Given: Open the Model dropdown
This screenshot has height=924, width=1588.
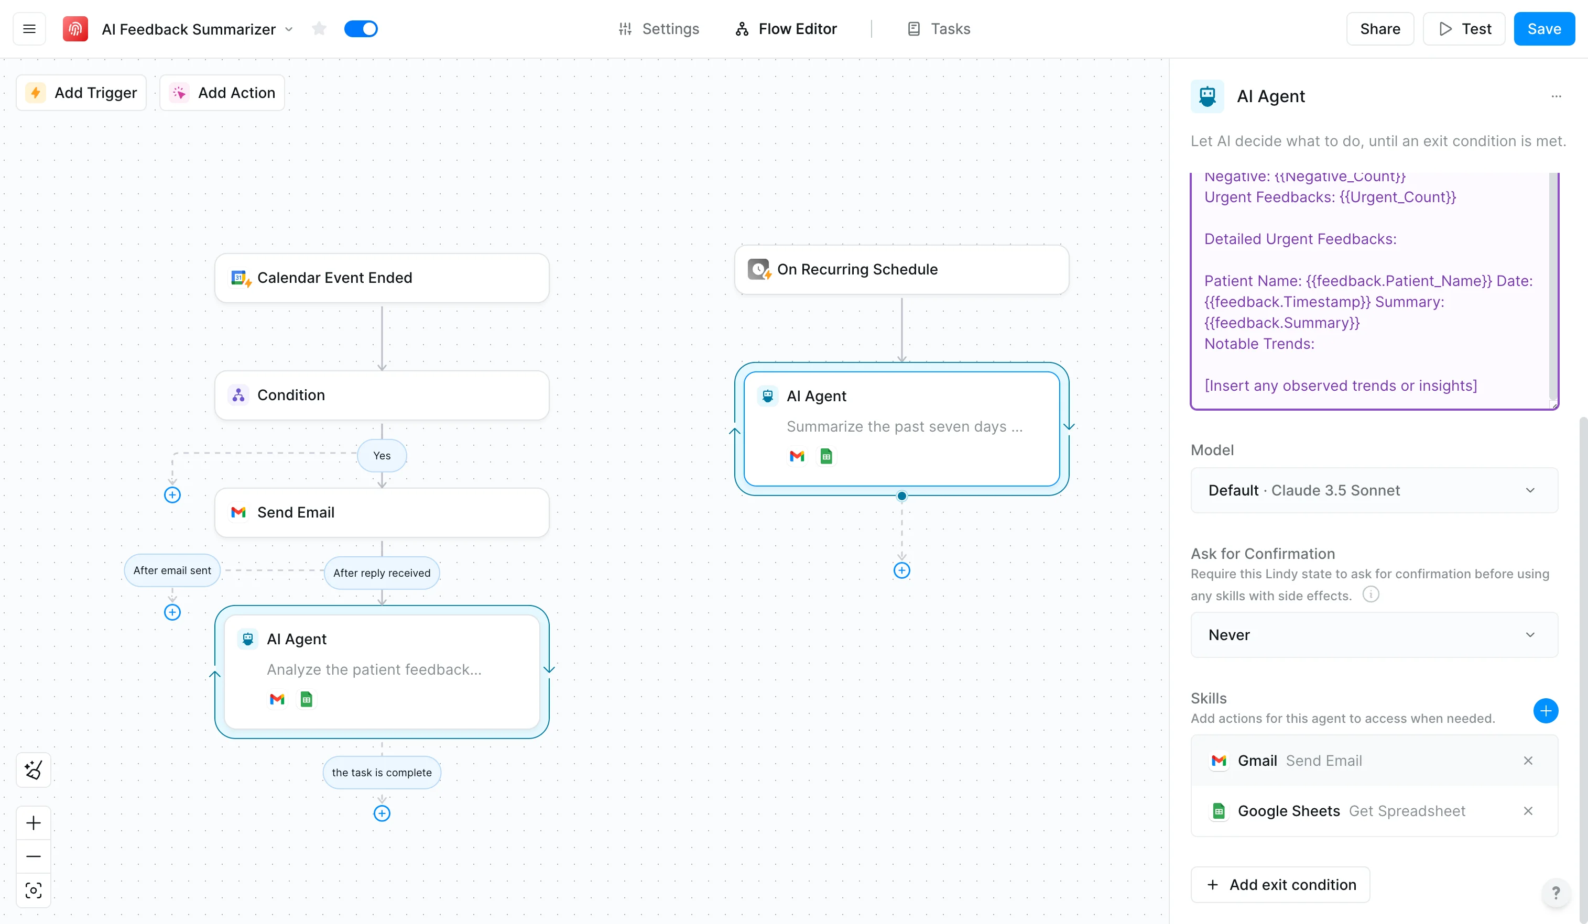Looking at the screenshot, I should click(1374, 490).
